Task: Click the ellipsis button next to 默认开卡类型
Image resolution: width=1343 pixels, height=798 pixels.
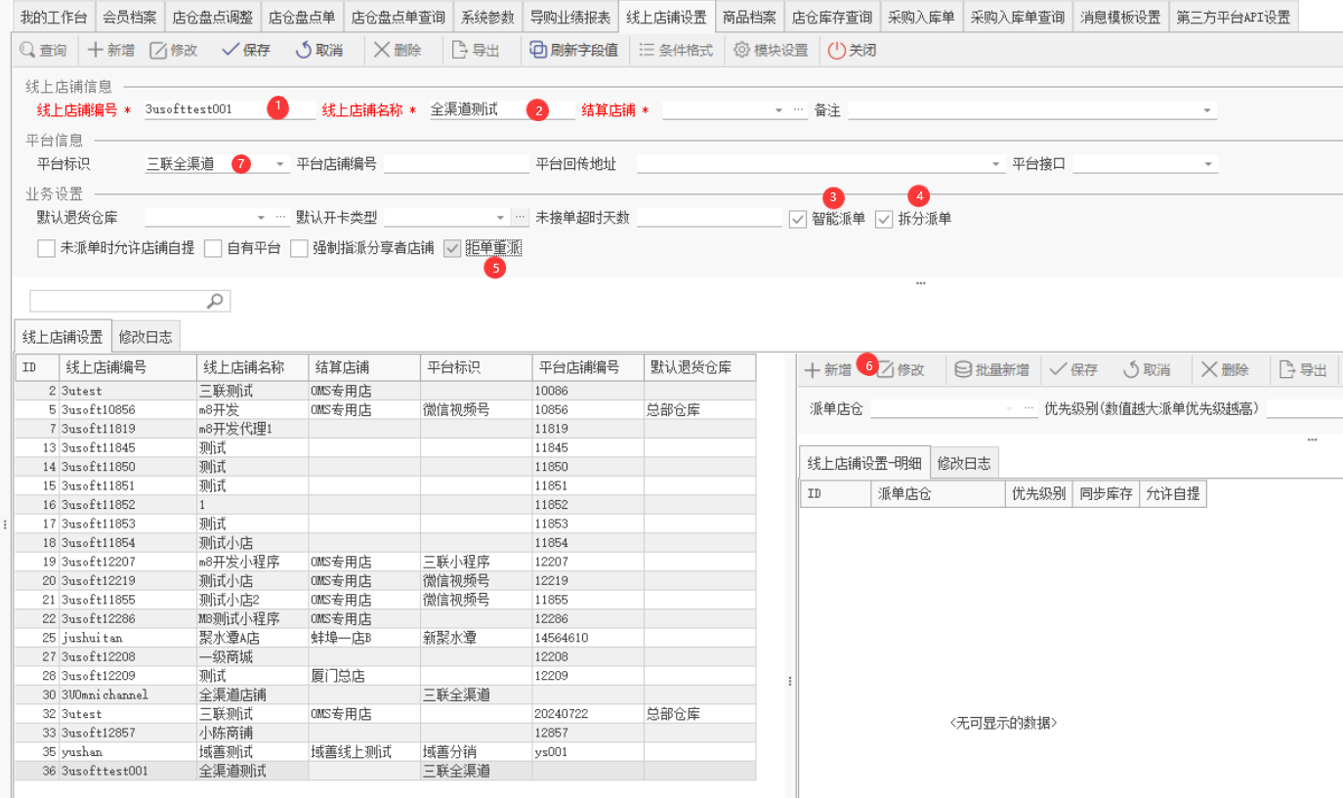Action: tap(520, 218)
